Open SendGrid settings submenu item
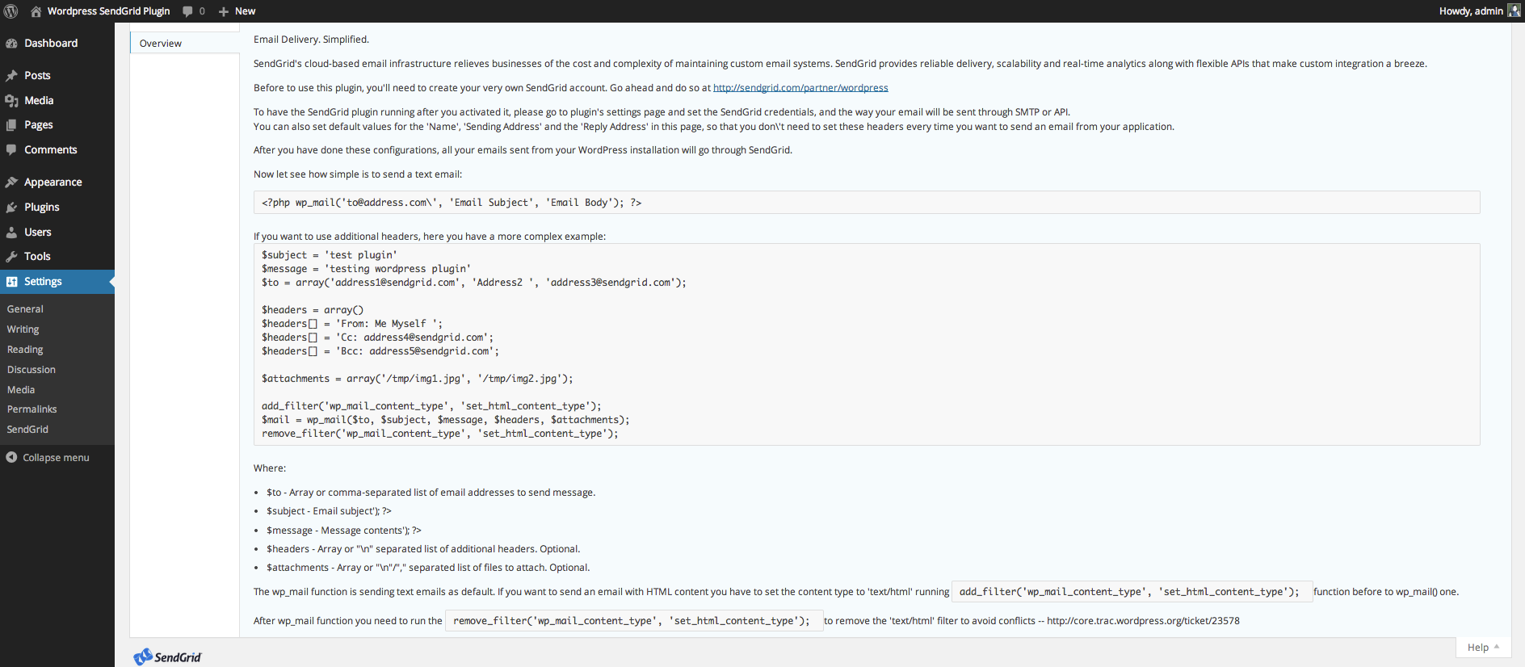 click(27, 430)
